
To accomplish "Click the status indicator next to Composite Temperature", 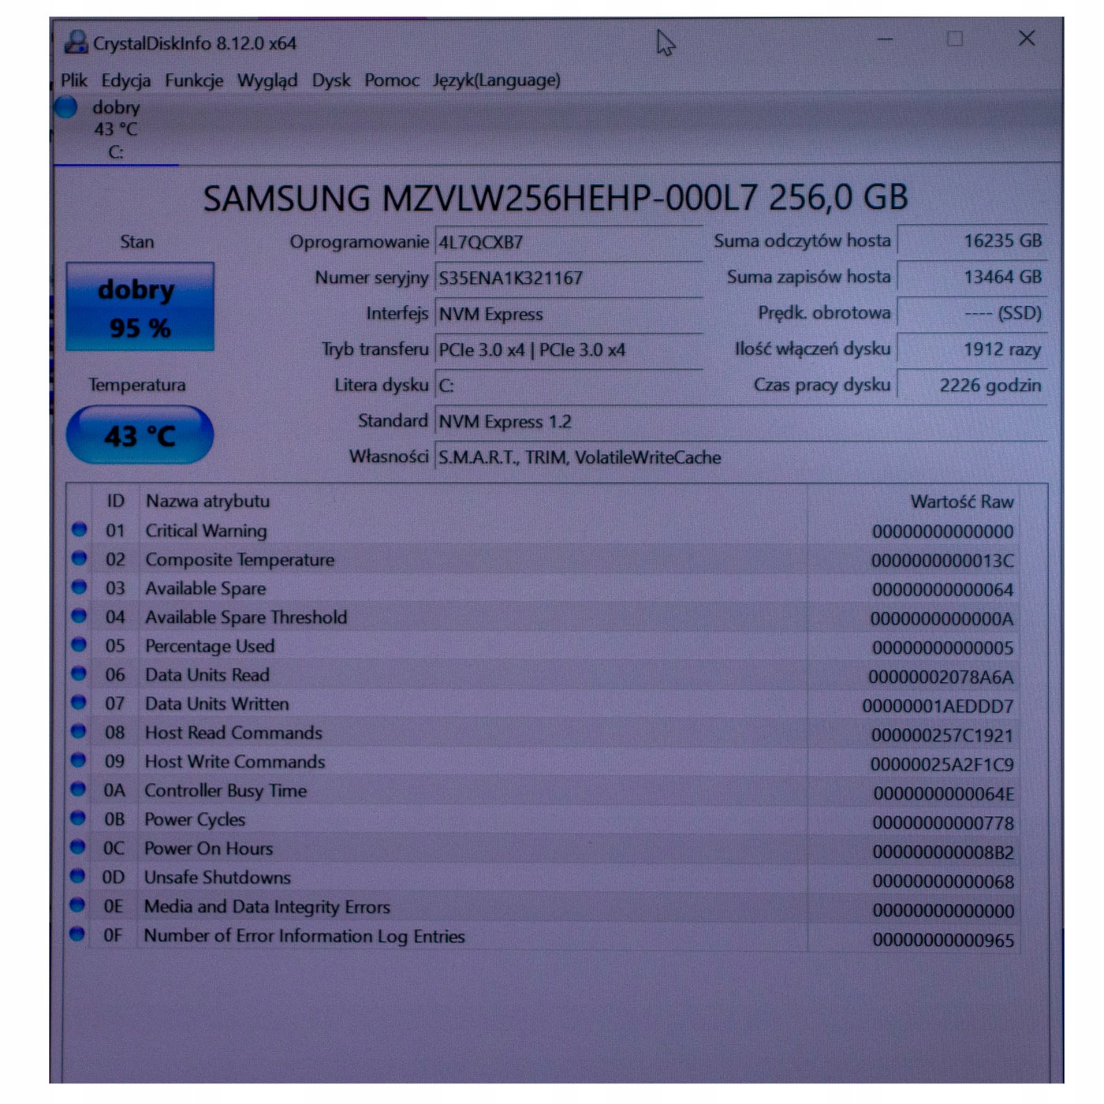I will [x=78, y=559].
